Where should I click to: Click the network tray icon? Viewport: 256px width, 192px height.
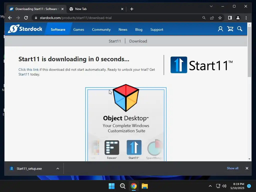tap(218, 186)
